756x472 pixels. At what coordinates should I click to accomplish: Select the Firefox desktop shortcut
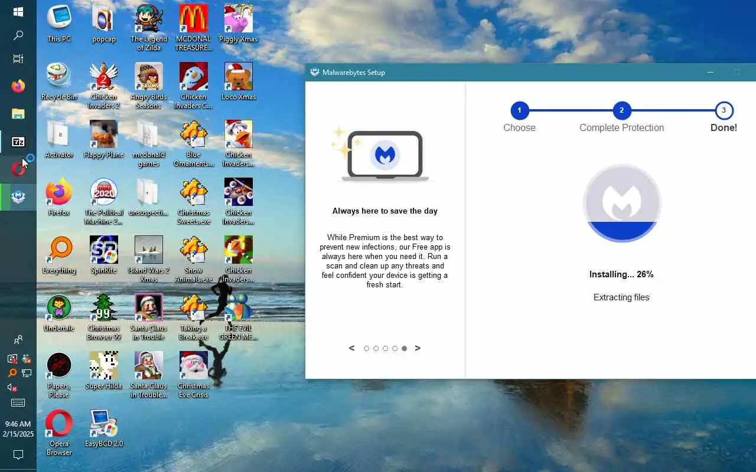point(59,198)
